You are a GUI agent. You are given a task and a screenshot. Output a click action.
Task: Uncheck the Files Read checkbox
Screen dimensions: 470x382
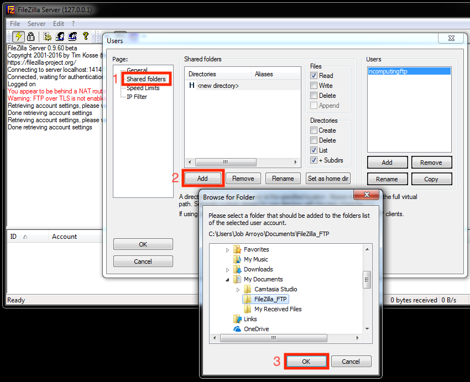pos(314,76)
